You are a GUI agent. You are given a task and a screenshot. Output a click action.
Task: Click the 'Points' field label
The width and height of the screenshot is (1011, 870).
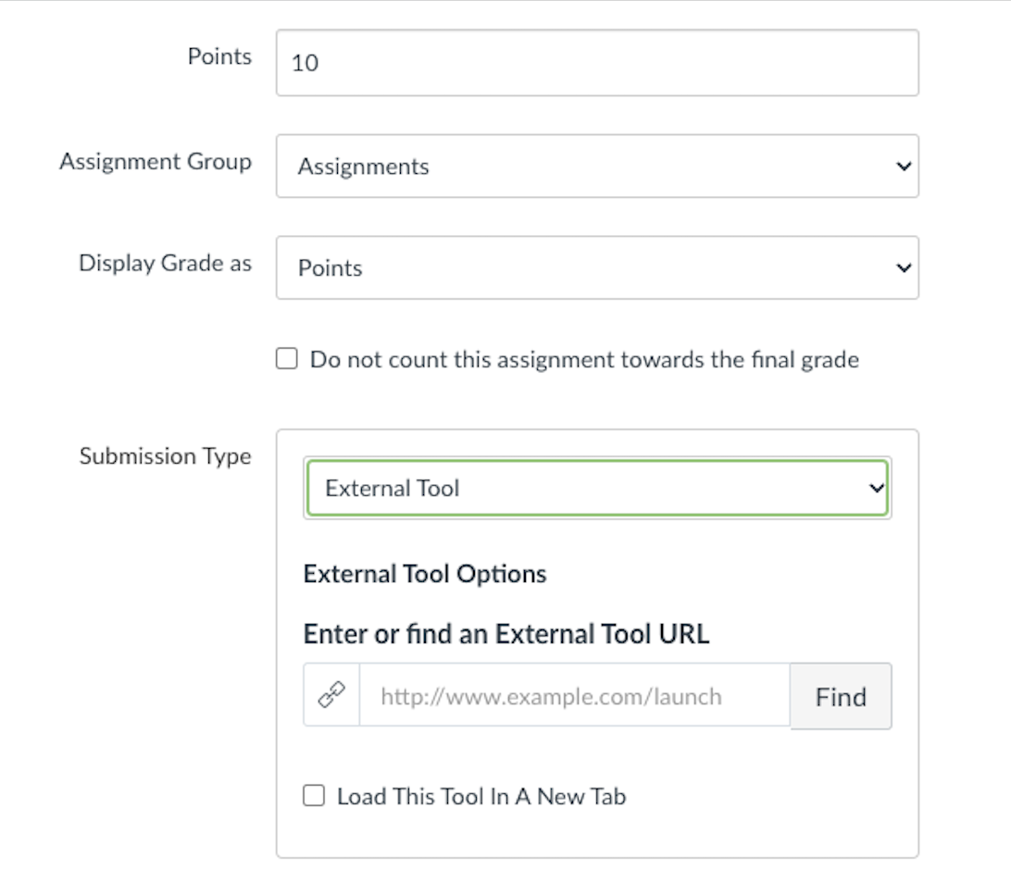coord(219,56)
